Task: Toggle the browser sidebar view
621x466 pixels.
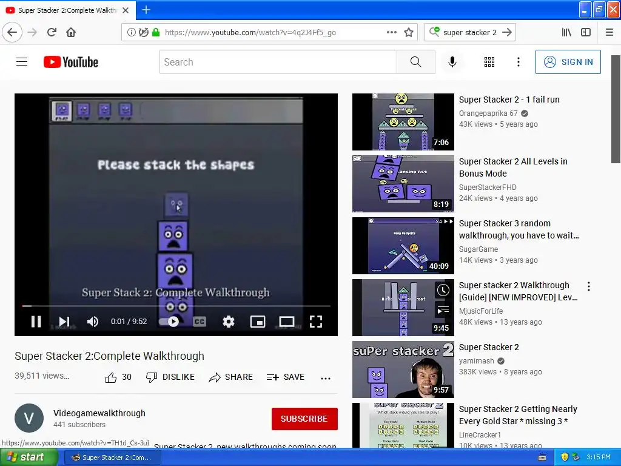Action: coord(586,33)
